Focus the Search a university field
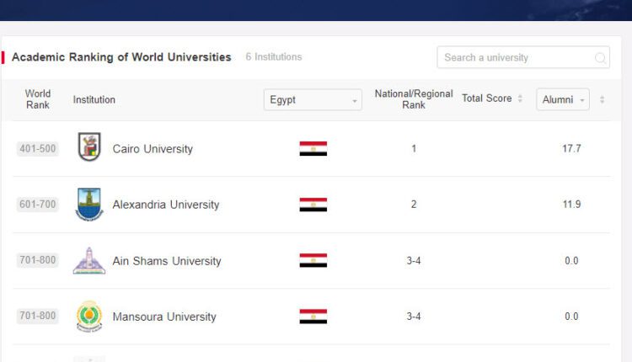Viewport: 632px width, 362px height. point(516,58)
